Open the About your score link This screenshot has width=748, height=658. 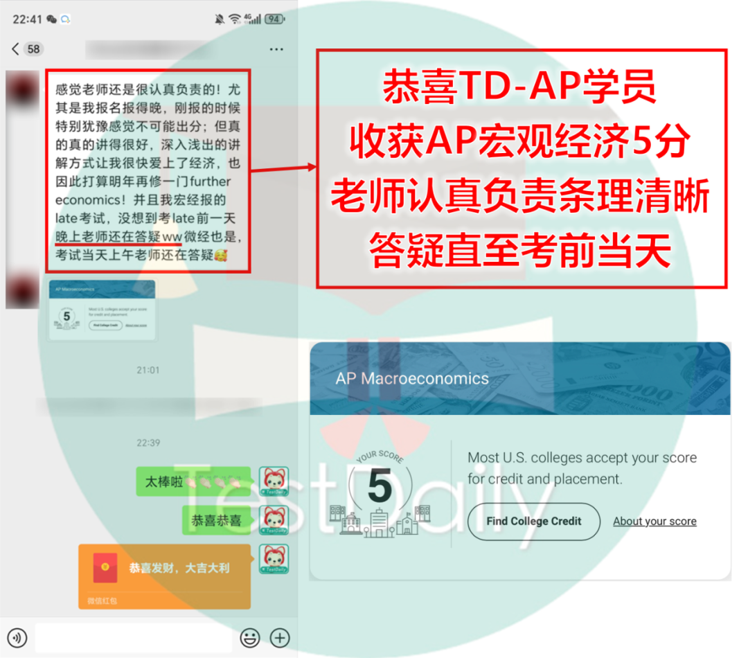pos(654,521)
